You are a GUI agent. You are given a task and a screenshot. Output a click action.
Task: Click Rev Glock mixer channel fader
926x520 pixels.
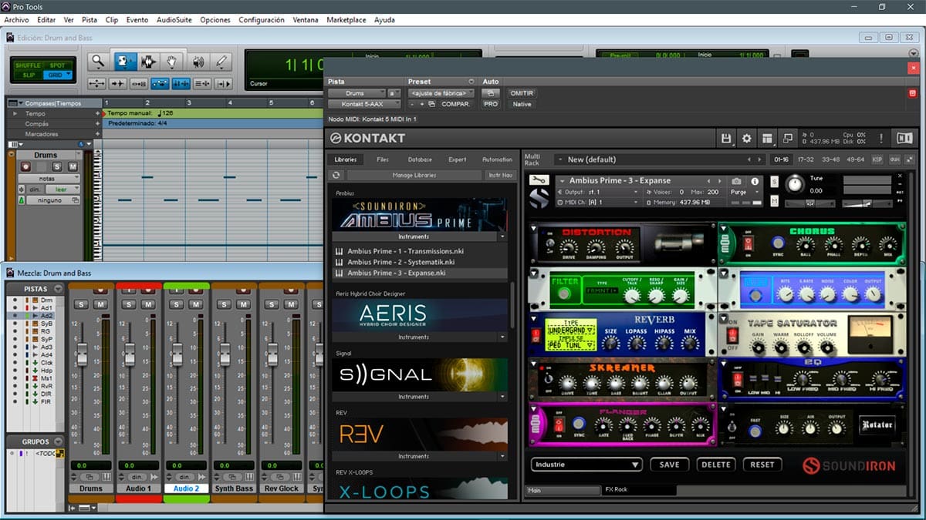click(x=272, y=354)
